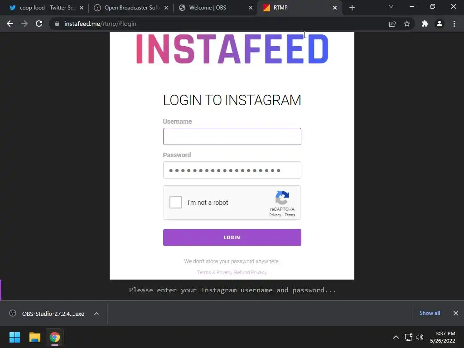
Task: Close the Welcome | OBS tab
Action: [251, 8]
